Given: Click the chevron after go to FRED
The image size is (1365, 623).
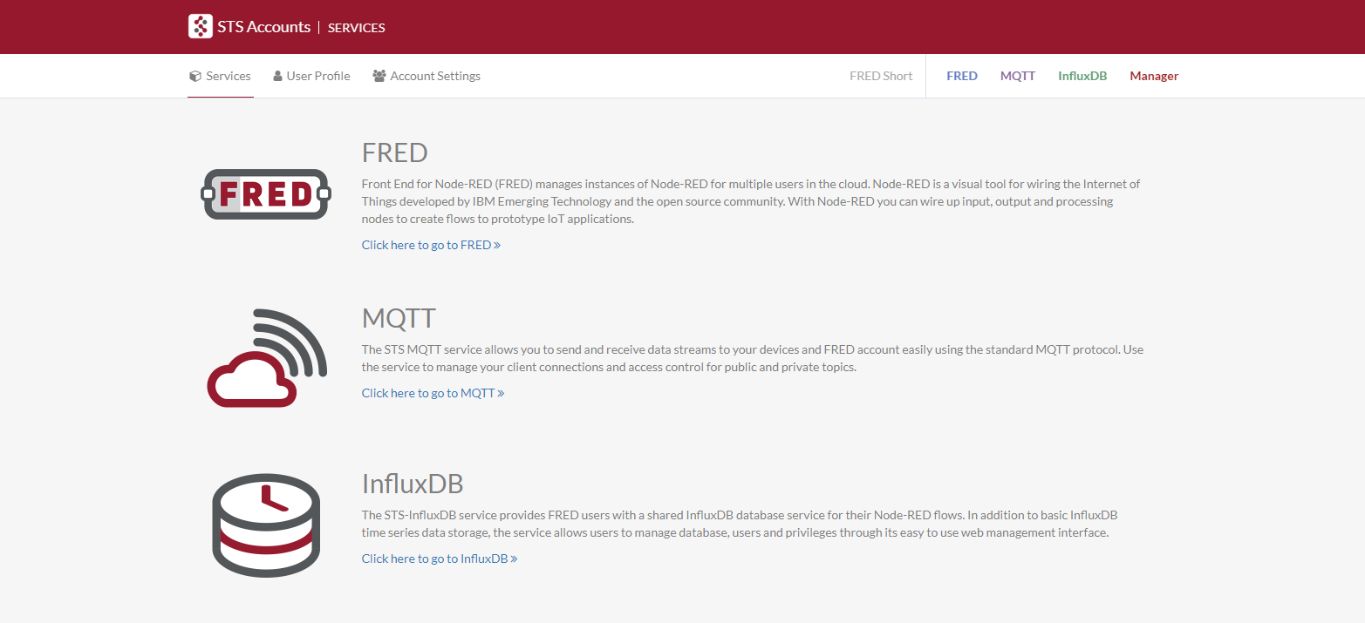Looking at the screenshot, I should [x=497, y=245].
